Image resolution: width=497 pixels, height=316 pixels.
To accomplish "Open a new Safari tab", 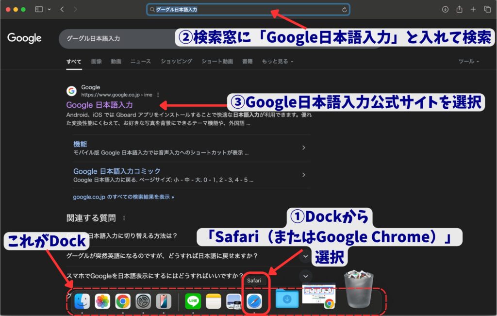I will [x=473, y=9].
